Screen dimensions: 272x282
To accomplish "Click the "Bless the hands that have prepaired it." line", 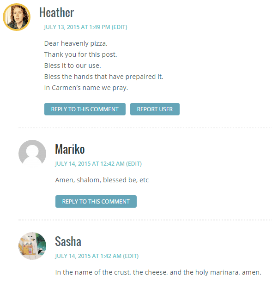I will [103, 77].
